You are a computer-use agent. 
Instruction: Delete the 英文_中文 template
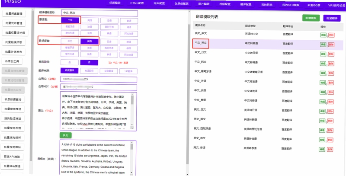click(331, 35)
